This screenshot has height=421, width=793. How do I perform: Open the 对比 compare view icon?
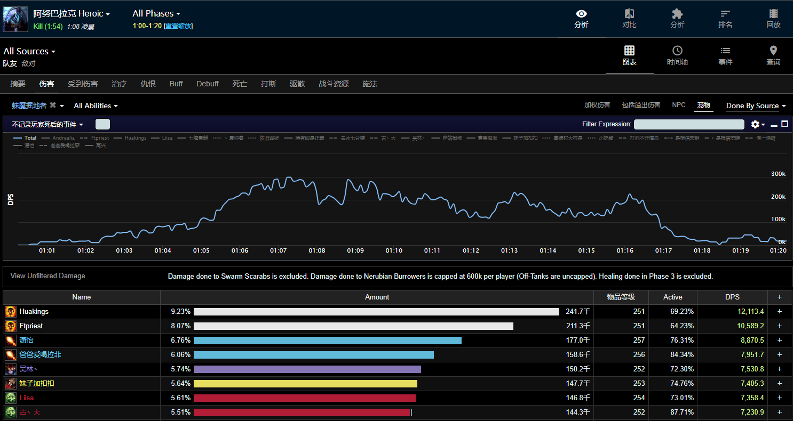[629, 19]
